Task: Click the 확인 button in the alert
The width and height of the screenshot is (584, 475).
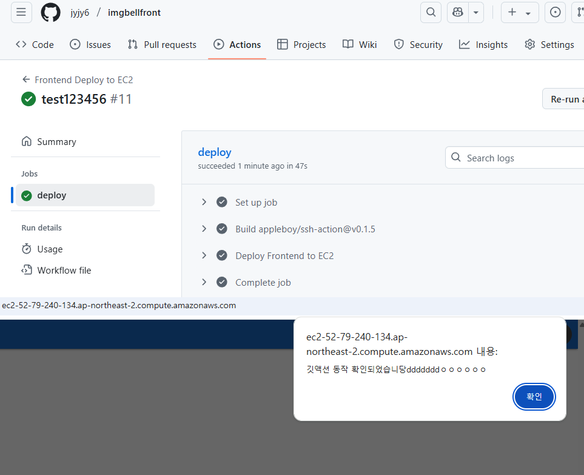Action: click(x=534, y=397)
